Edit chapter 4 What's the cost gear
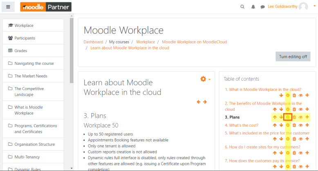Image resolution: width=318 pixels, height=171 pixels. coord(288,125)
